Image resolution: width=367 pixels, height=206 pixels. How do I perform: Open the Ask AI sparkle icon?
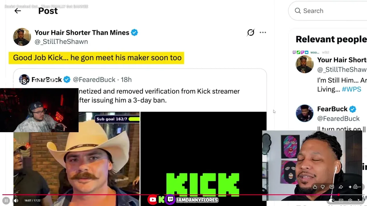[350, 187]
